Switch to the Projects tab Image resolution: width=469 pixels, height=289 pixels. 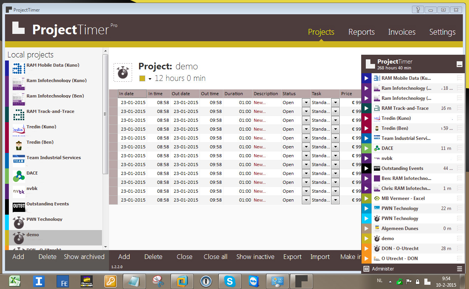point(321,32)
